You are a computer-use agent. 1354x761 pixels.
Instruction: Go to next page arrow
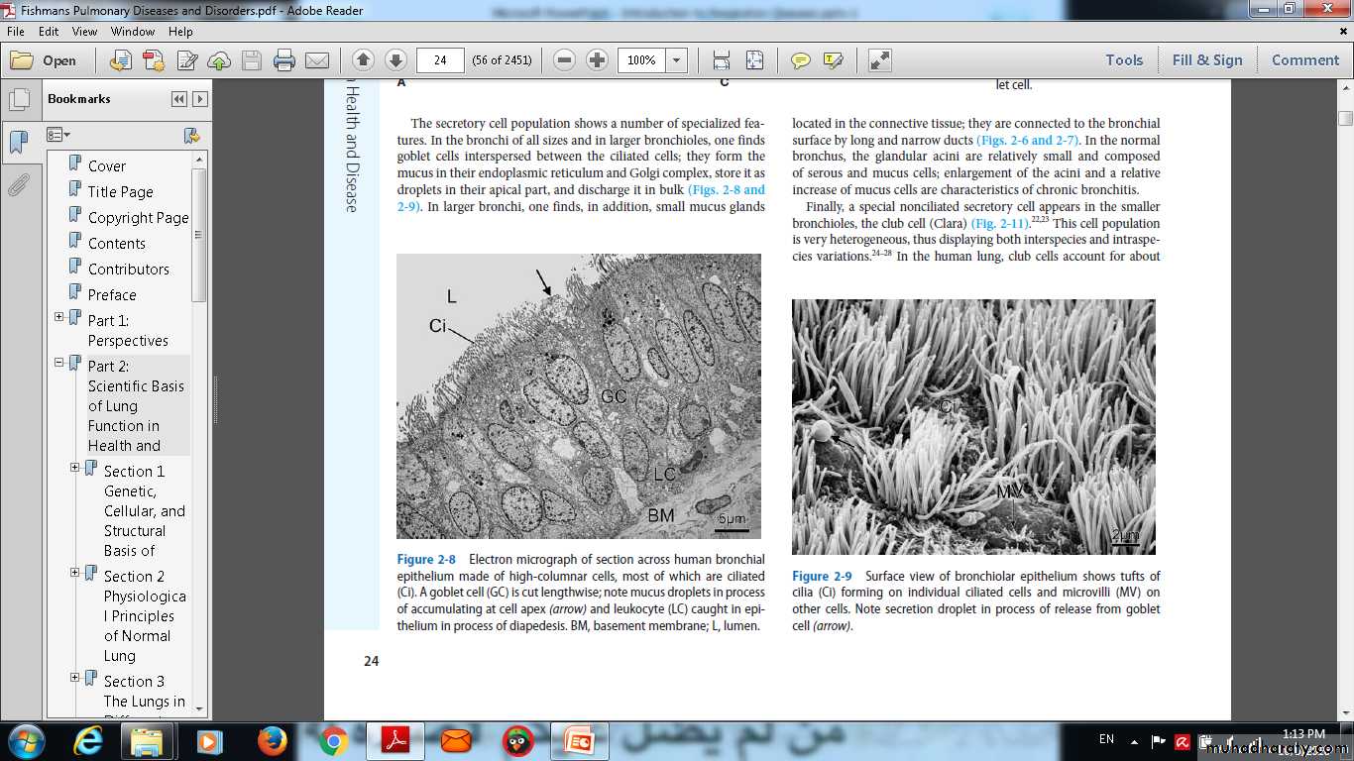395,60
